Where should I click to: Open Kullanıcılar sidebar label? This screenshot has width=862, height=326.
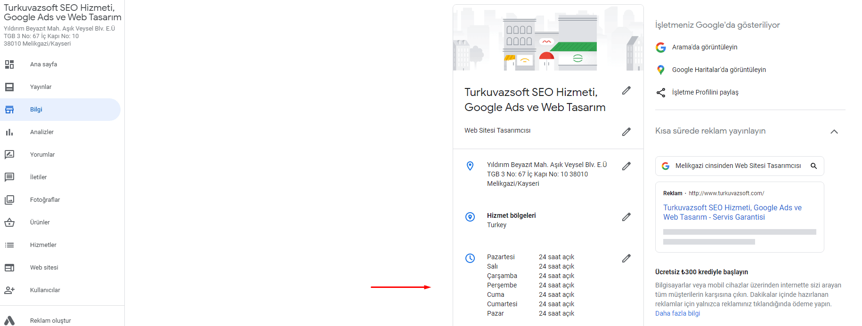[45, 290]
